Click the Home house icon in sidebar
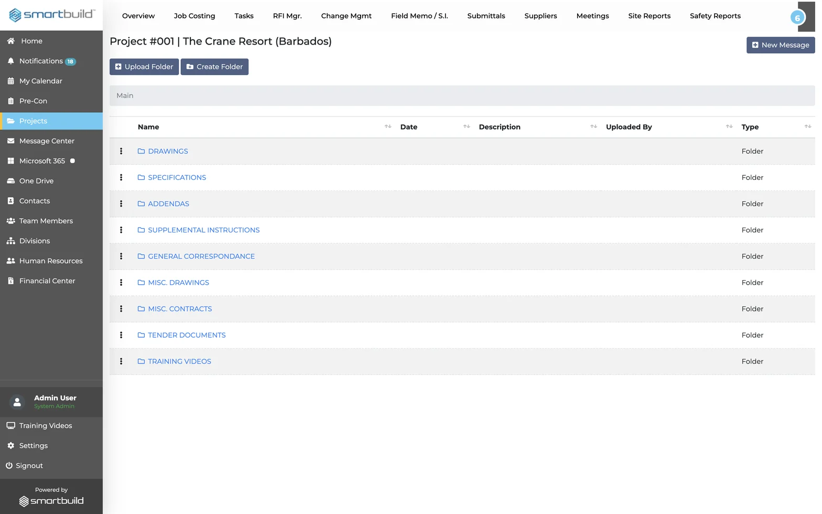This screenshot has height=514, width=822. 10,41
